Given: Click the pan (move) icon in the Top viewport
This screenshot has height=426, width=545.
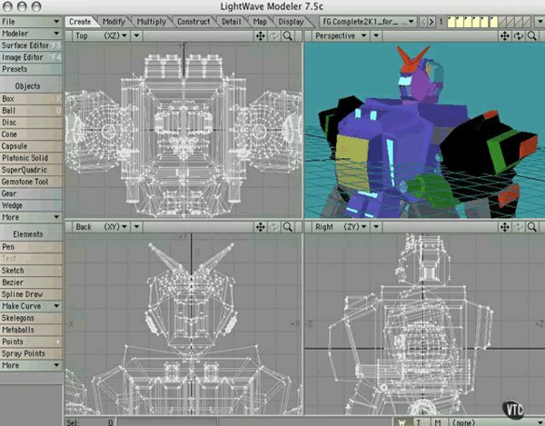Looking at the screenshot, I should 261,35.
